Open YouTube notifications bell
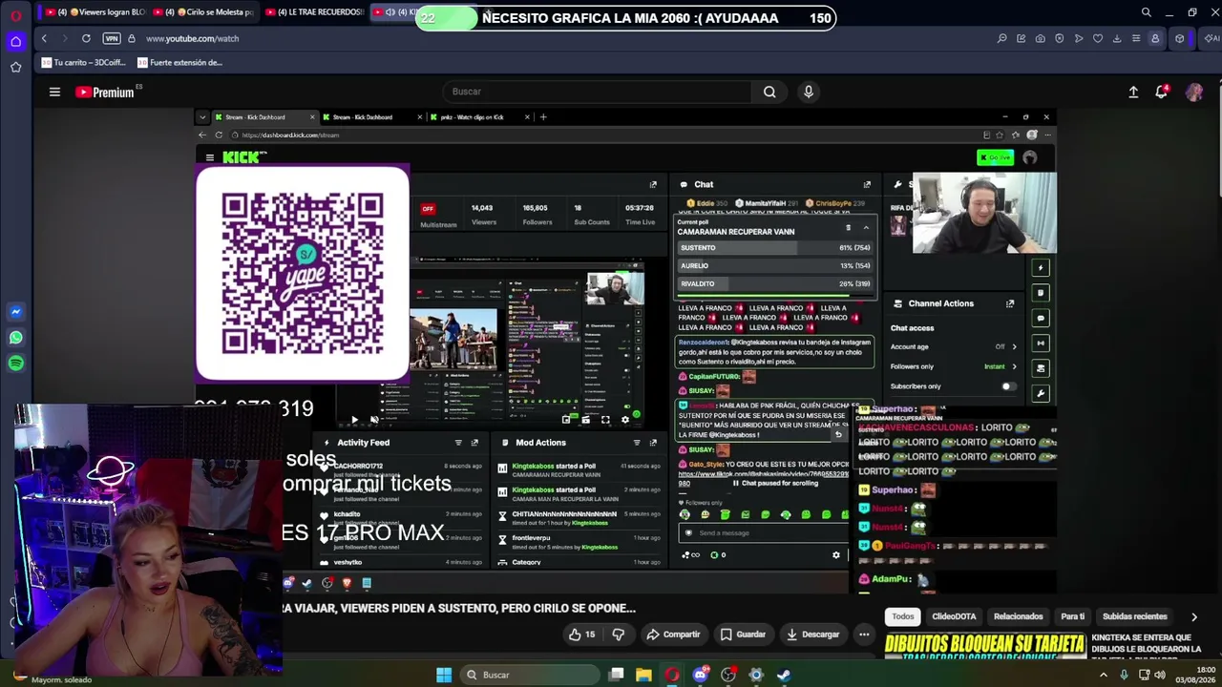 [1162, 92]
